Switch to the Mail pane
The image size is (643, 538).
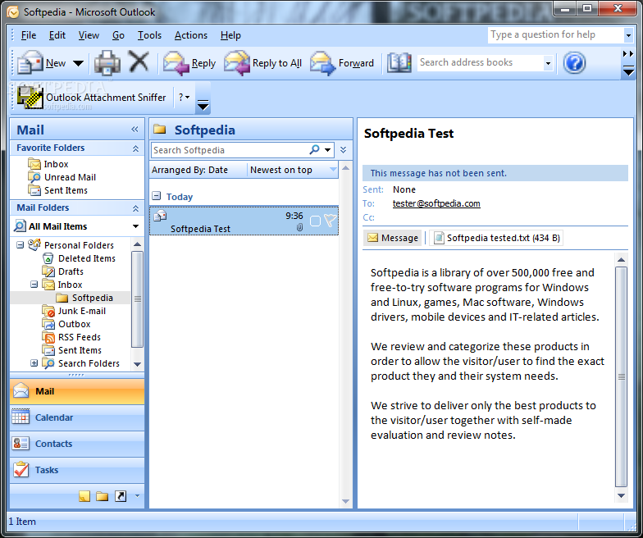(77, 391)
